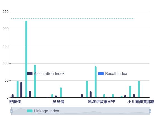This screenshot has width=154, height=117.
Task: Click the 小儿氨酚黄那敏 x-axis label
Action: 141,102
